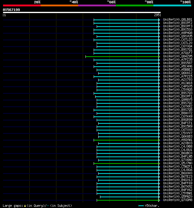Click the UniRef100_C6TL20 label
The image size is (194, 208).
178,43
